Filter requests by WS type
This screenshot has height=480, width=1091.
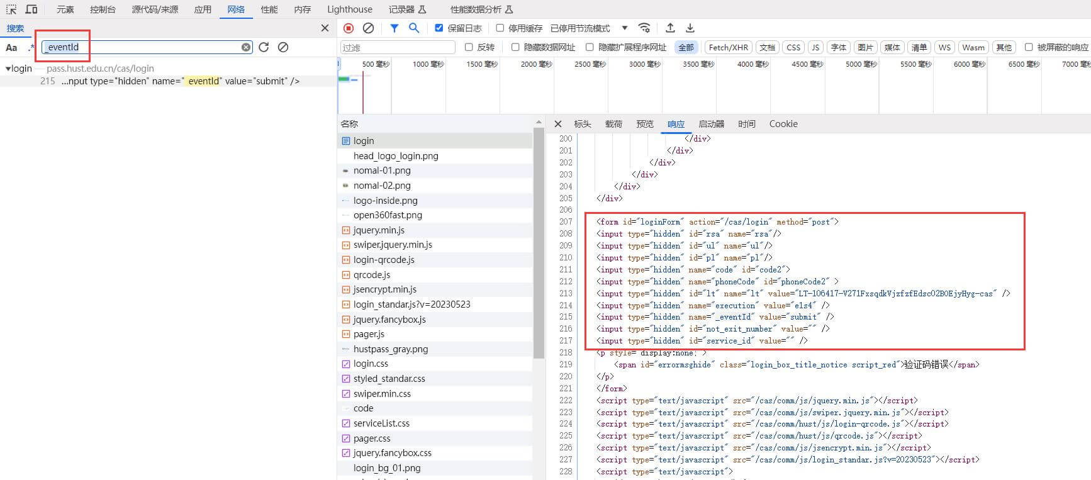(944, 47)
